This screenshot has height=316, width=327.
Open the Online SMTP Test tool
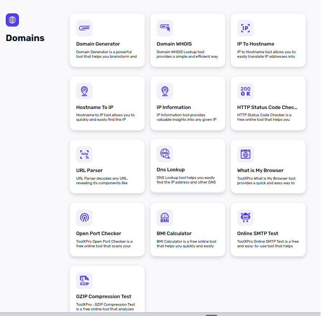pos(268,229)
